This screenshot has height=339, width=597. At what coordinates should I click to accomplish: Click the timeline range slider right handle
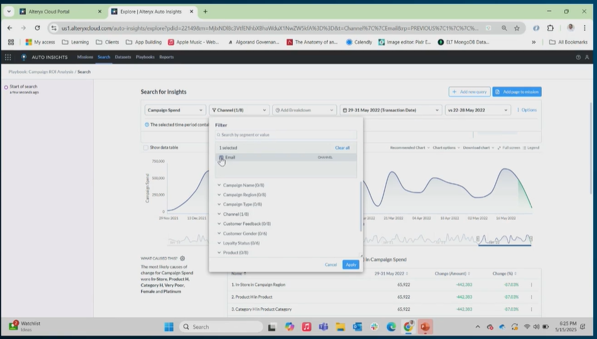pyautogui.click(x=531, y=239)
